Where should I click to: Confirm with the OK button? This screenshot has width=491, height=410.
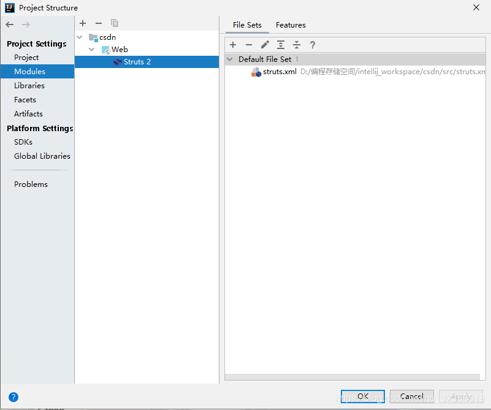363,397
